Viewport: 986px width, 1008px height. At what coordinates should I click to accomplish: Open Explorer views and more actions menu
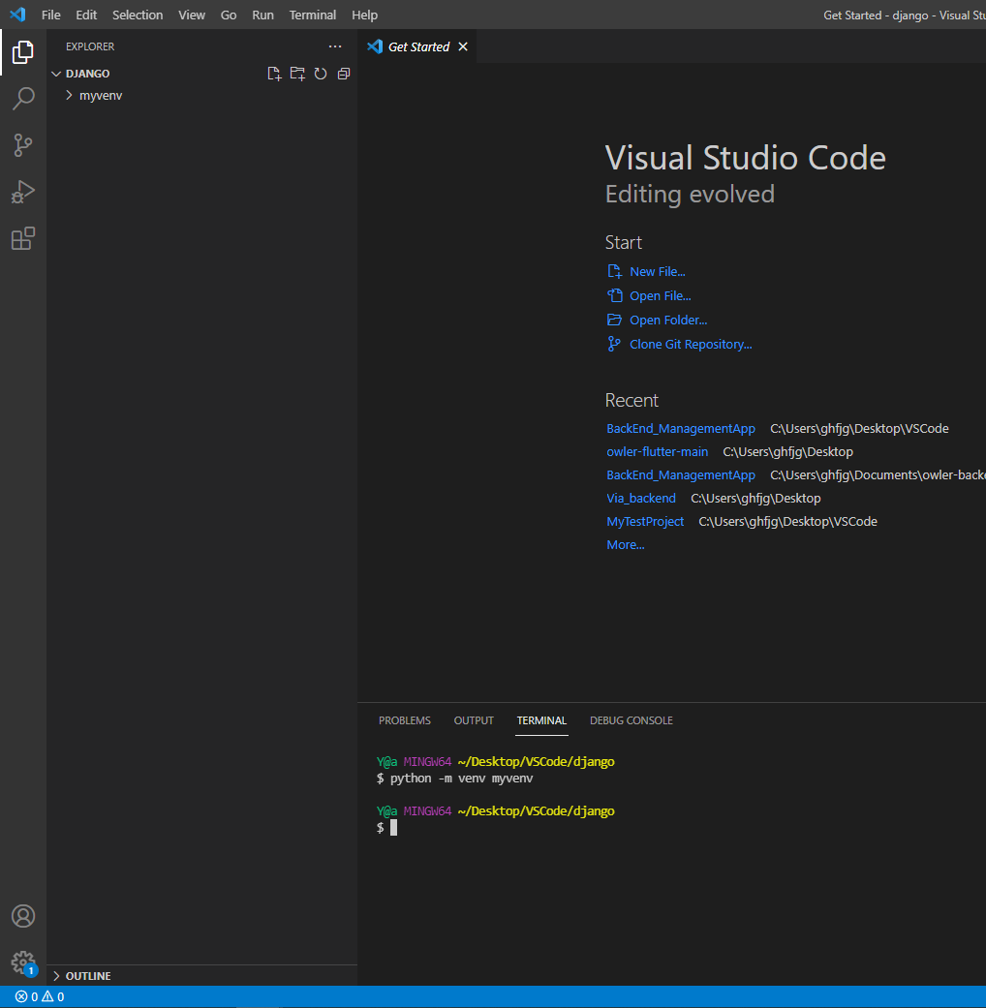[x=335, y=46]
